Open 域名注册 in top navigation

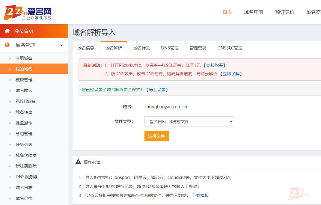pos(254,12)
